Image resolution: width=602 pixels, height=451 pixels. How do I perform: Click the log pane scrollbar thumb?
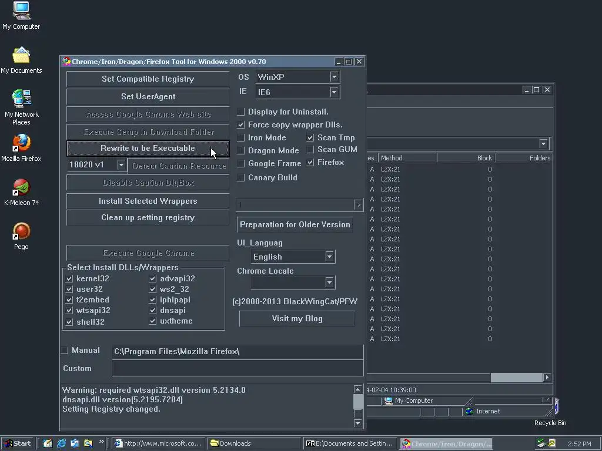point(357,402)
